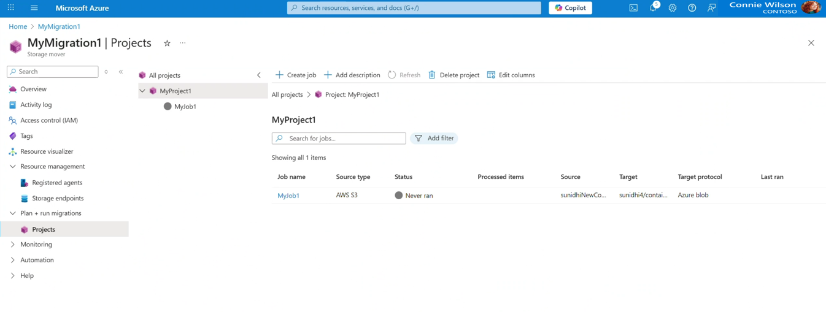This screenshot has width=826, height=312.
Task: Sort by the Last ran column
Action: [x=772, y=177]
